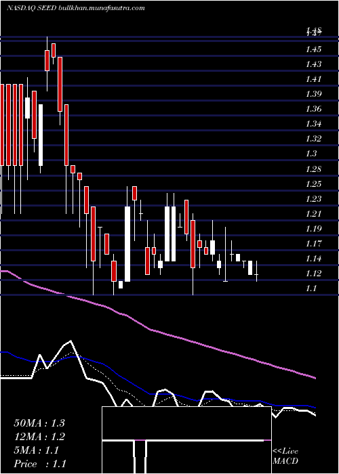This screenshot has height=474, width=339.
Task: Click the 1.21 price axis label
Action: pyautogui.click(x=313, y=214)
